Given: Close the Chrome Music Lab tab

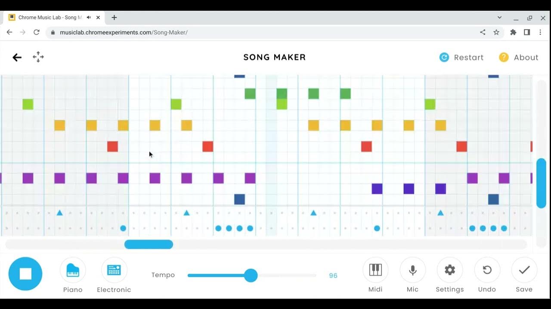Looking at the screenshot, I should (98, 18).
